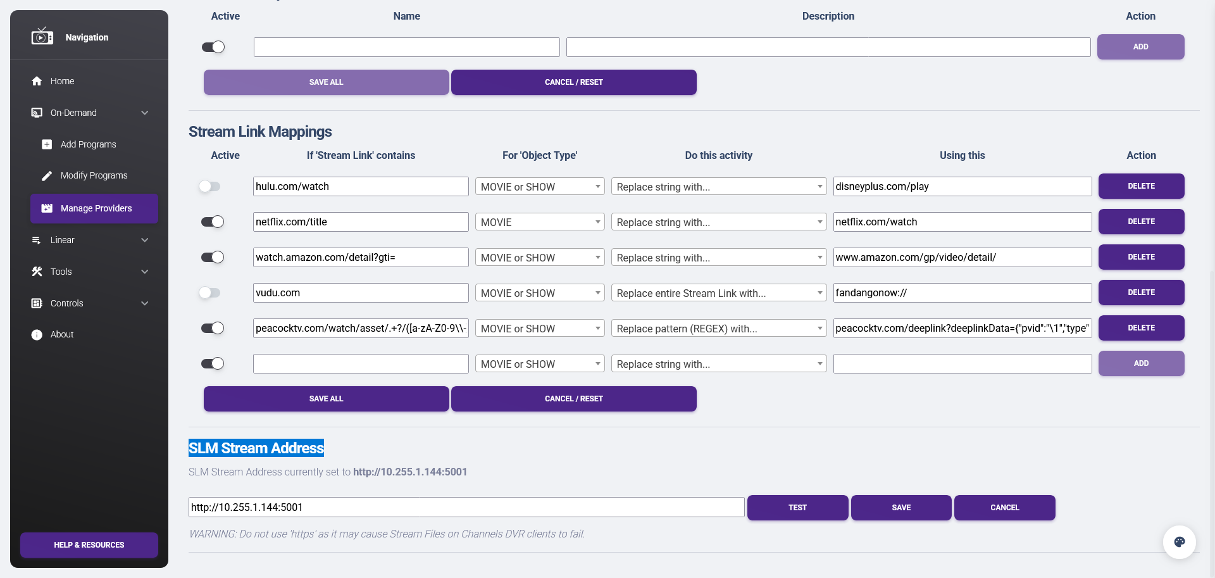Enable the vudu.com mapping toggle
This screenshot has width=1215, height=578.
[x=209, y=292]
